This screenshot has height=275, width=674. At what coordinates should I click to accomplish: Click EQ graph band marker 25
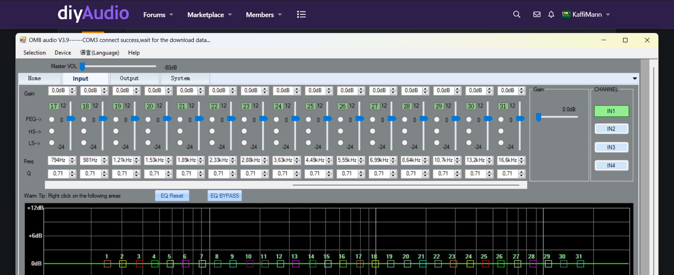(485, 264)
